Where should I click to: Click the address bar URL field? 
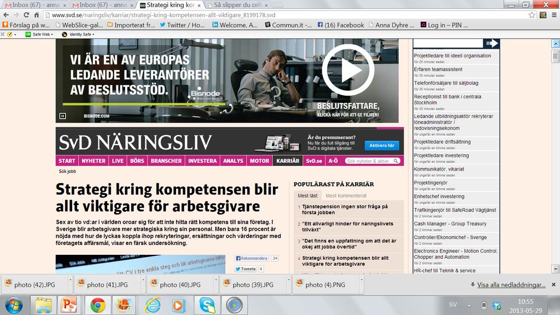285,15
